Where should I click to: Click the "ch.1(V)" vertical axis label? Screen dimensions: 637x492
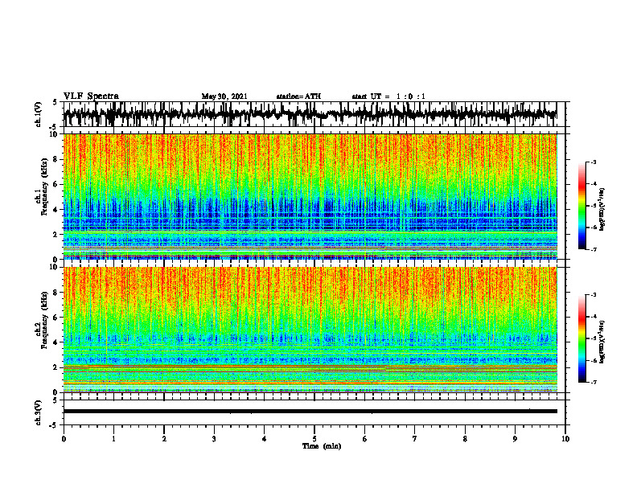tap(39, 114)
